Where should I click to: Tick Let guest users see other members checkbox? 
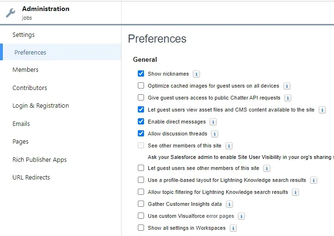(x=141, y=168)
